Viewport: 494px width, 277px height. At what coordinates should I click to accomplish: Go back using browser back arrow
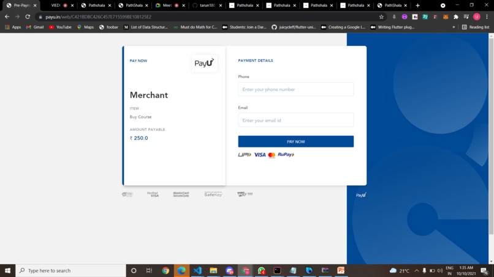(7, 17)
